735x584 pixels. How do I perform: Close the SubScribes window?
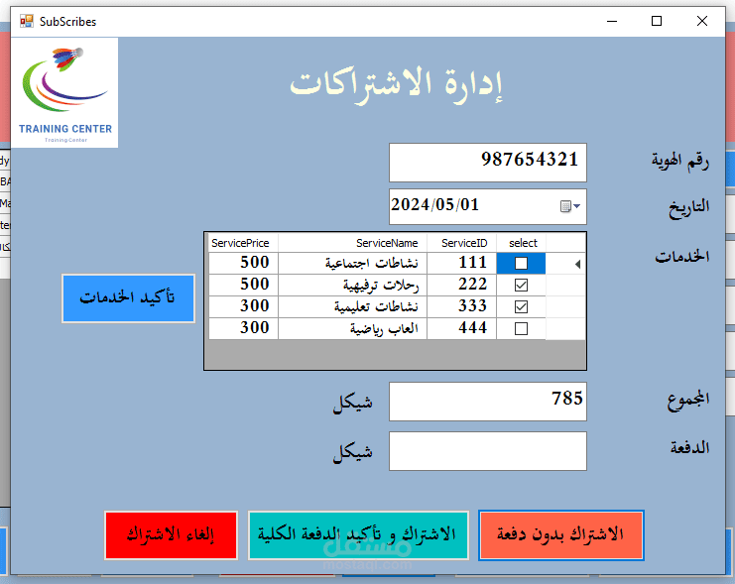tap(701, 21)
